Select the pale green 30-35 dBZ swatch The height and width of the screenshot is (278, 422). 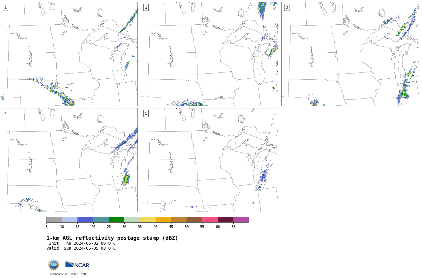pos(132,220)
